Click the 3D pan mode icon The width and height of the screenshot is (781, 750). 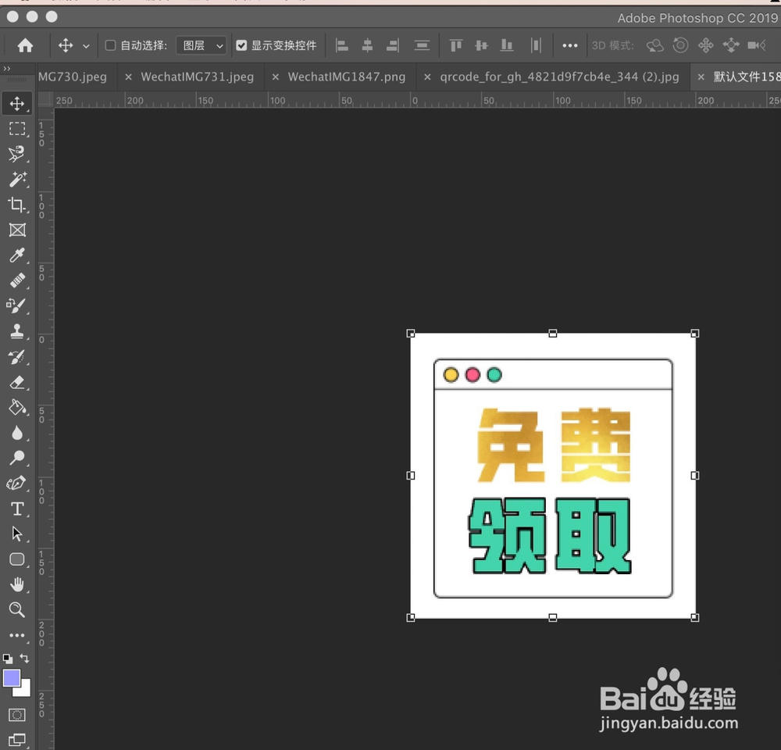tap(706, 46)
